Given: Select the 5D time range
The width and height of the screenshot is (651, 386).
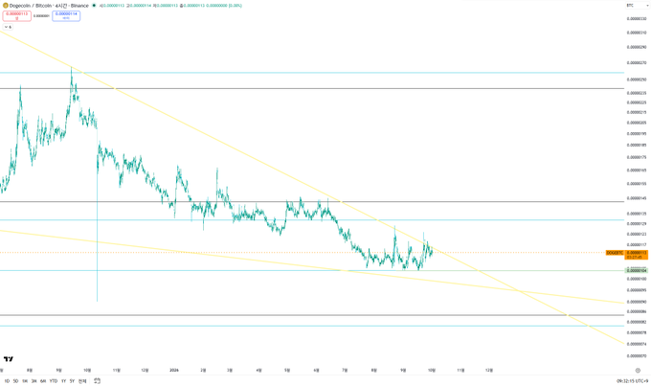Looking at the screenshot, I should [15, 381].
